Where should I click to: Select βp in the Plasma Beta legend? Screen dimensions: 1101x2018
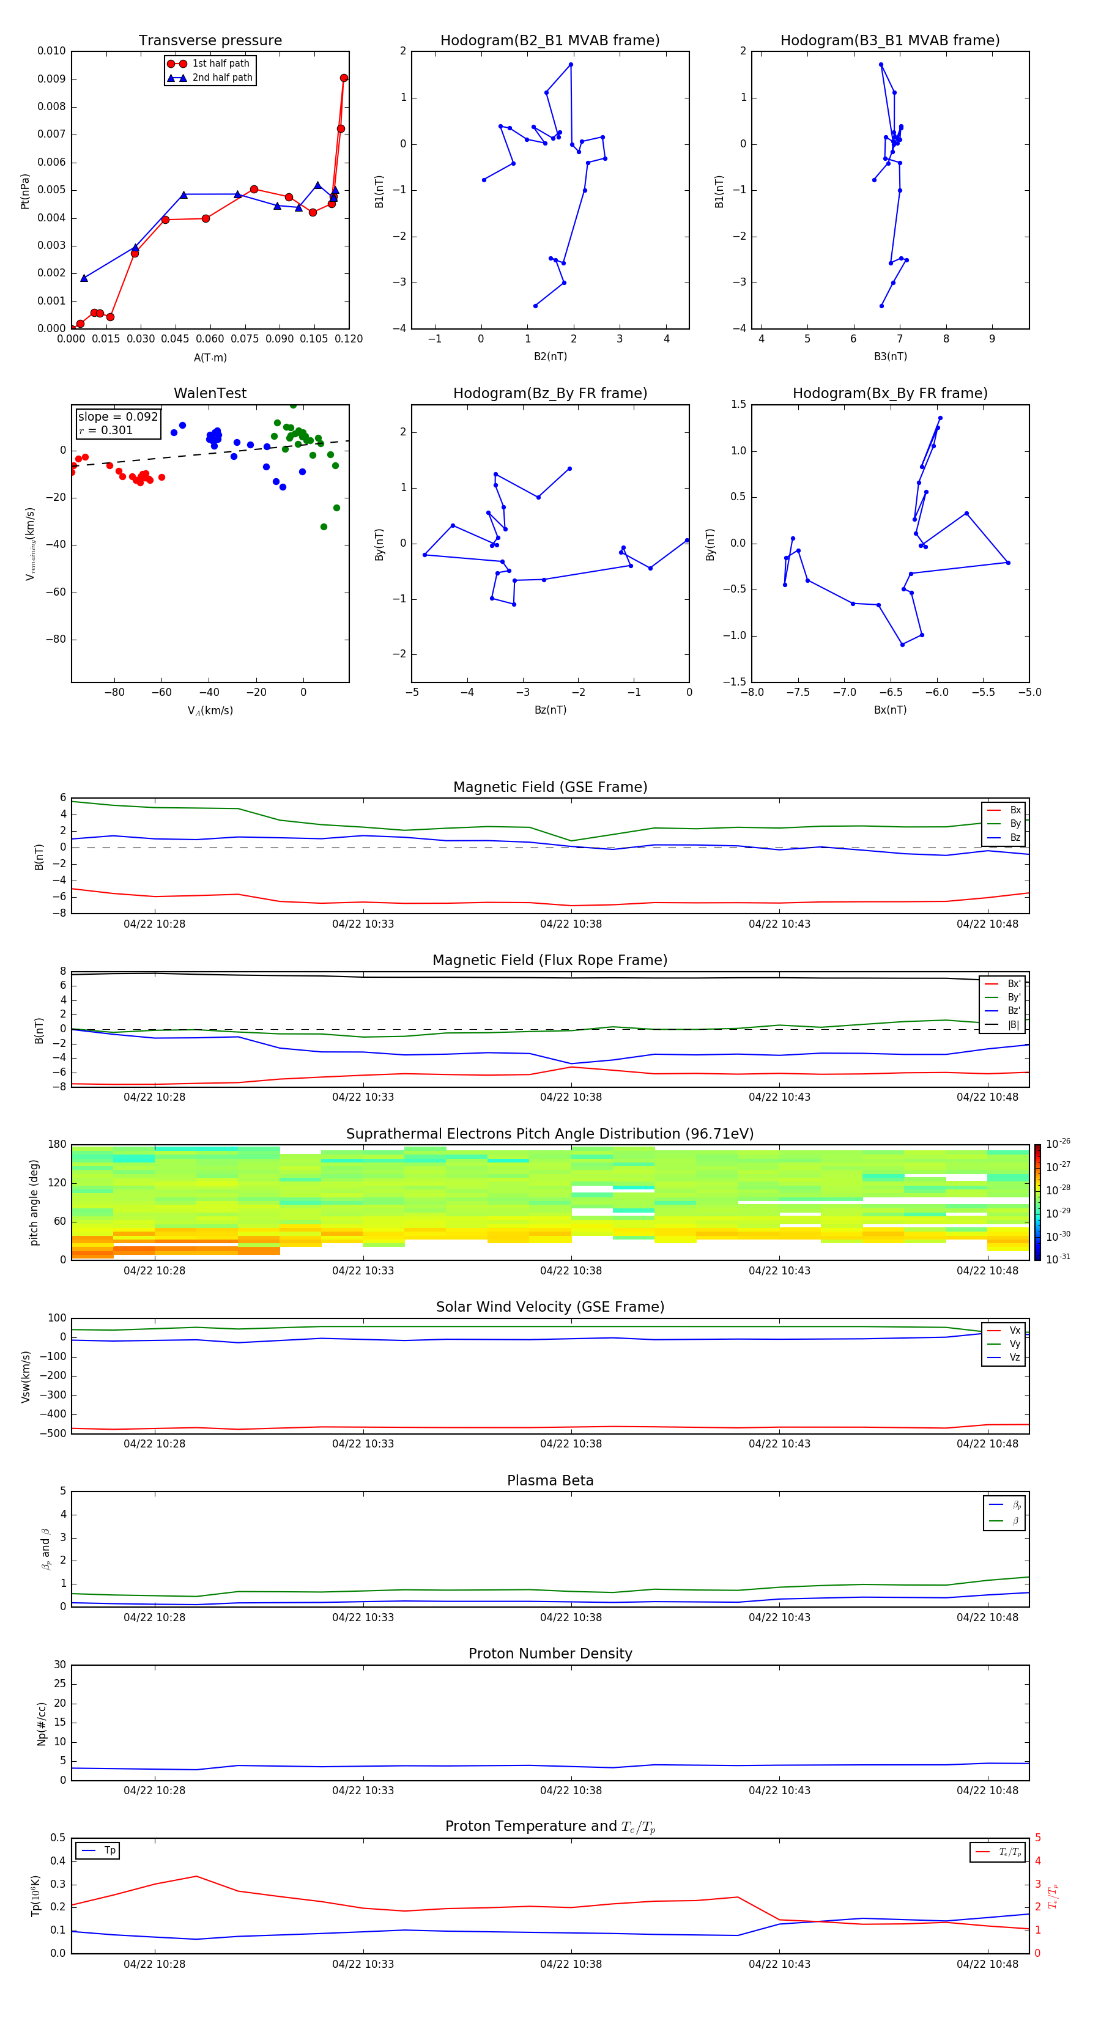click(x=1004, y=1505)
